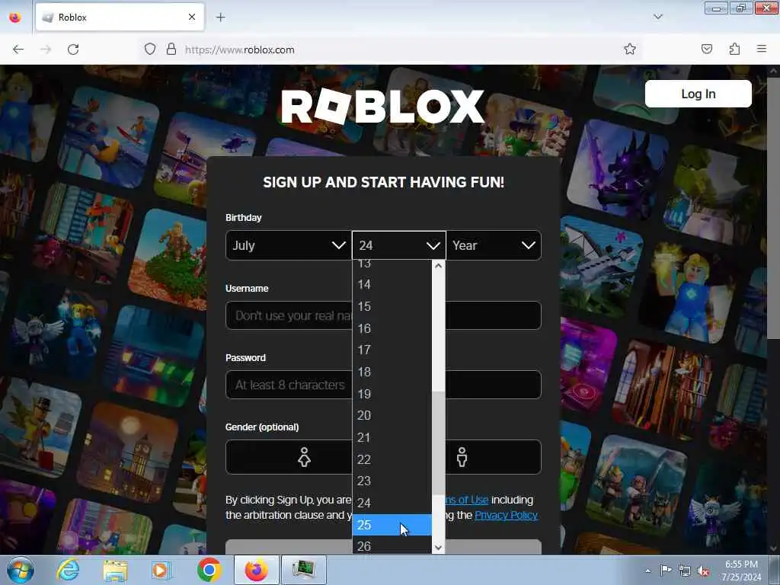Focus the Password input field
Image resolution: width=780 pixels, height=585 pixels.
pos(383,385)
